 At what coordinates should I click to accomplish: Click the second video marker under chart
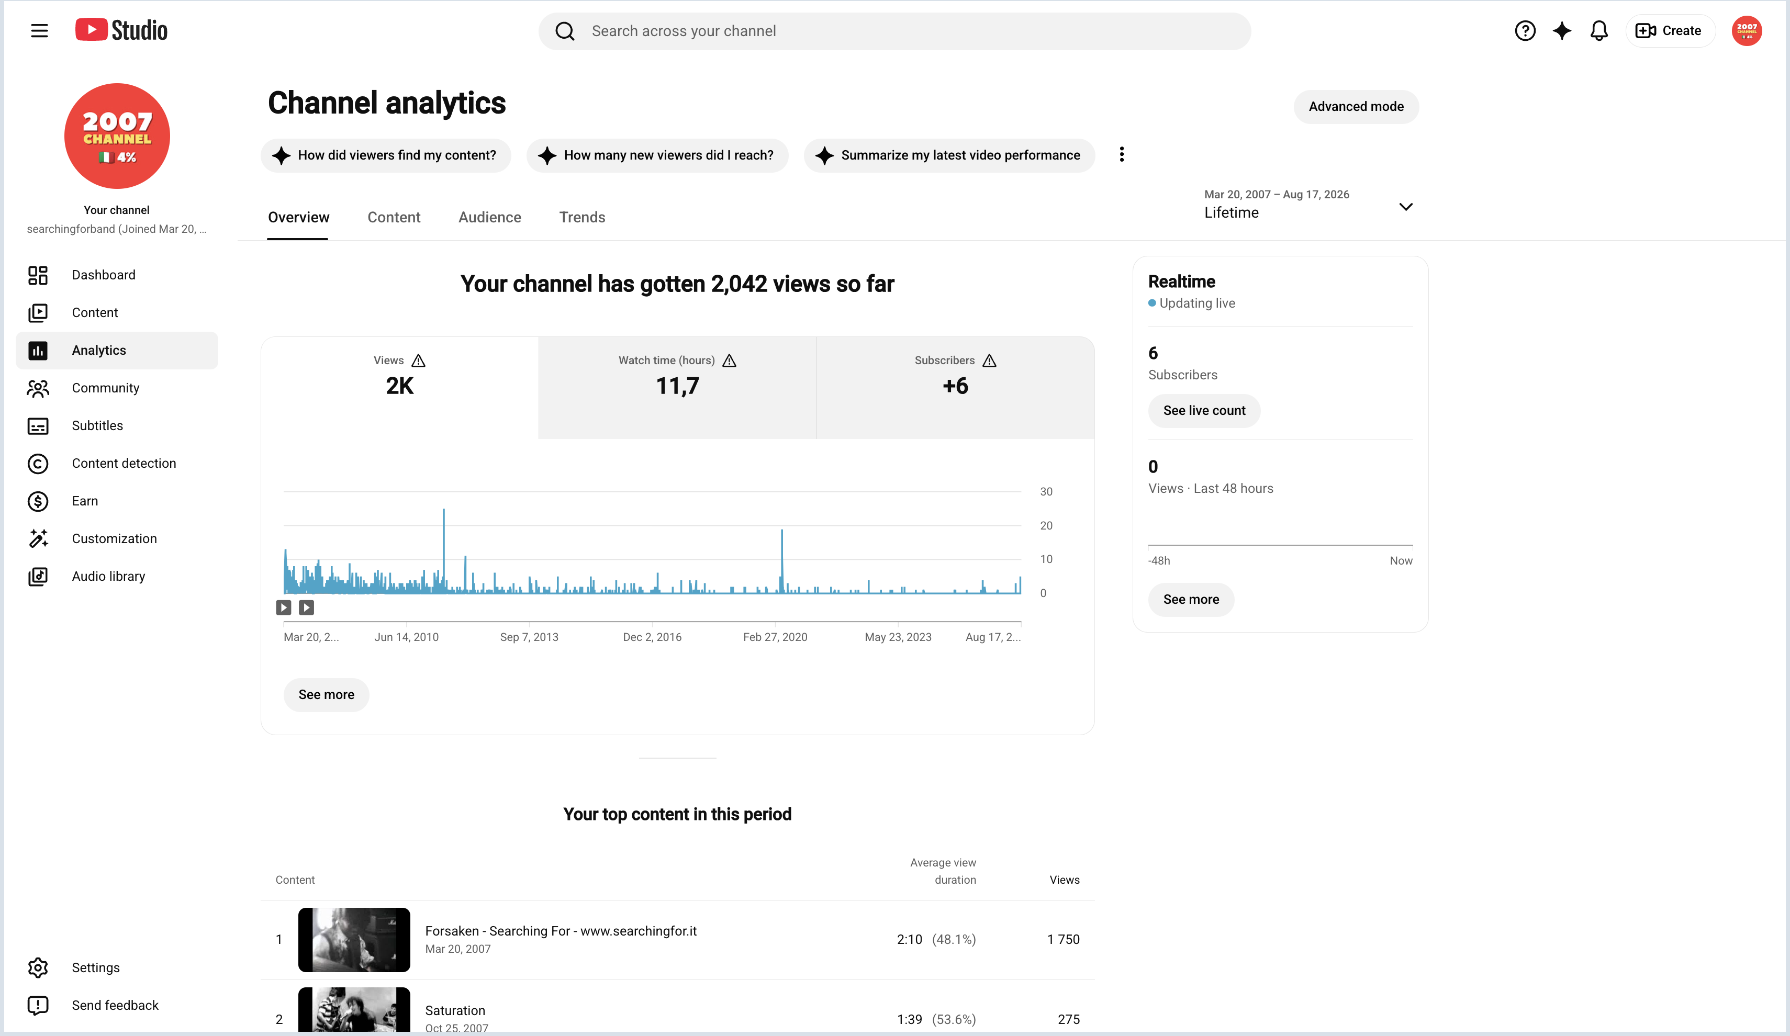[x=306, y=608]
